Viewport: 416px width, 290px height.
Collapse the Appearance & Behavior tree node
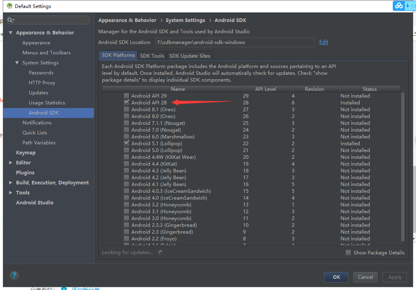(x=11, y=33)
